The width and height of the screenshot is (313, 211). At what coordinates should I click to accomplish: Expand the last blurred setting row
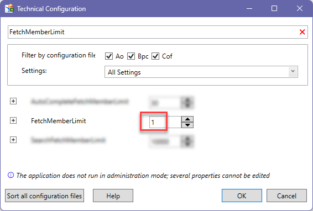click(13, 140)
